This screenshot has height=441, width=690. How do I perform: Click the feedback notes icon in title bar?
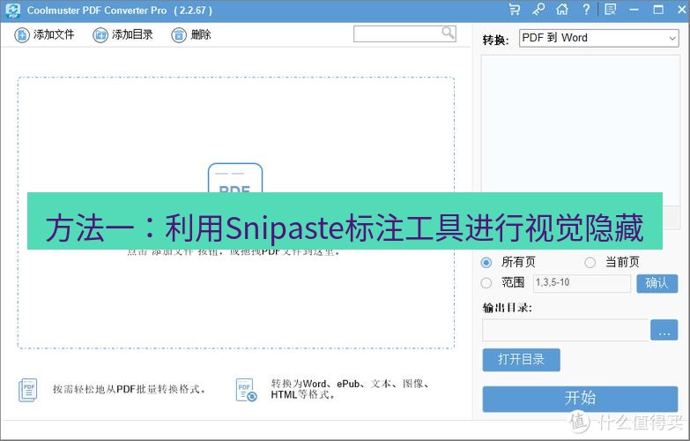click(x=610, y=9)
